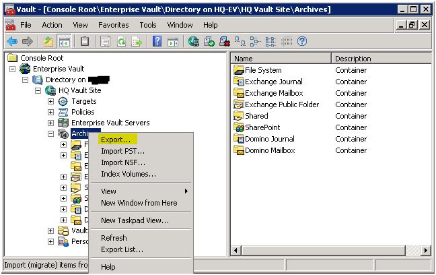Click the green Refresh toolbar icon
Screen dimensions: 436x275
(x=121, y=42)
